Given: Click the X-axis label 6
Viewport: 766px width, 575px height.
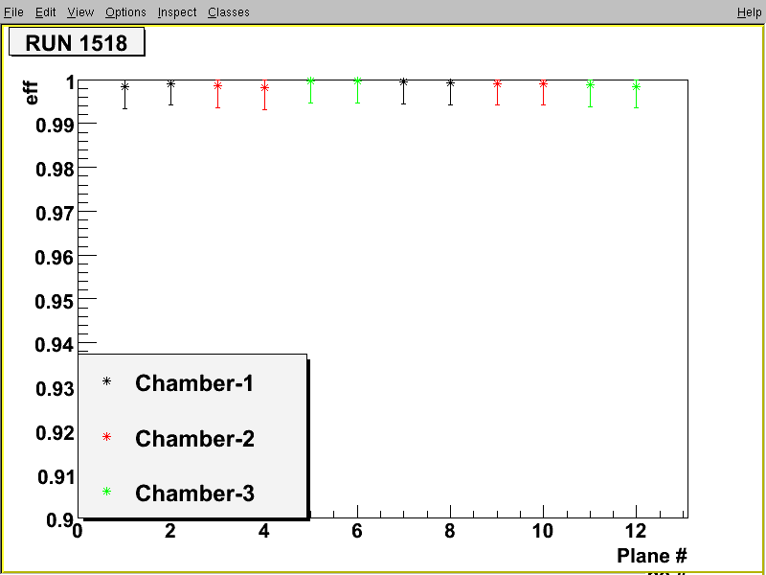Looking at the screenshot, I should pos(357,531).
